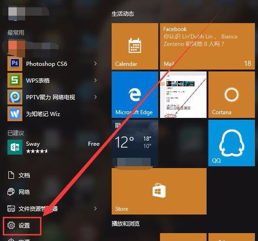Click the Sway suggested app icon
258x241 pixels.
pos(15,147)
